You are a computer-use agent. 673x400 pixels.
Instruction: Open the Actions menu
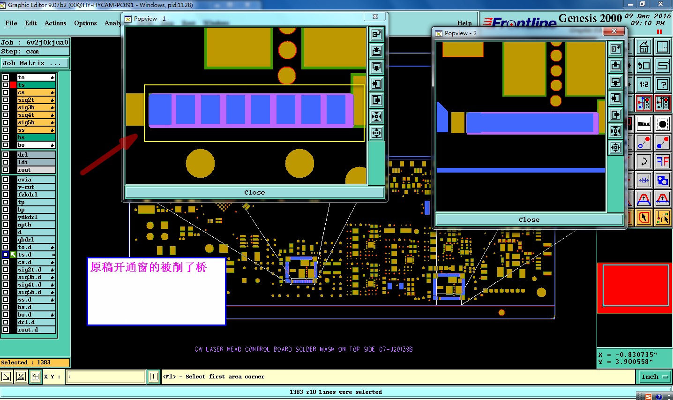tap(55, 23)
